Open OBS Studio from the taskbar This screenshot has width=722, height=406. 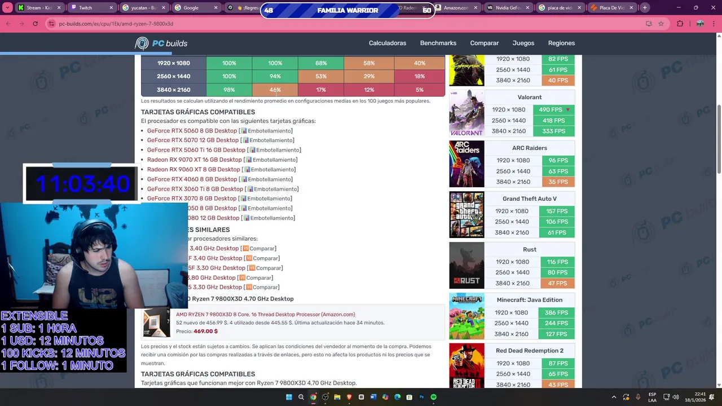point(325,397)
